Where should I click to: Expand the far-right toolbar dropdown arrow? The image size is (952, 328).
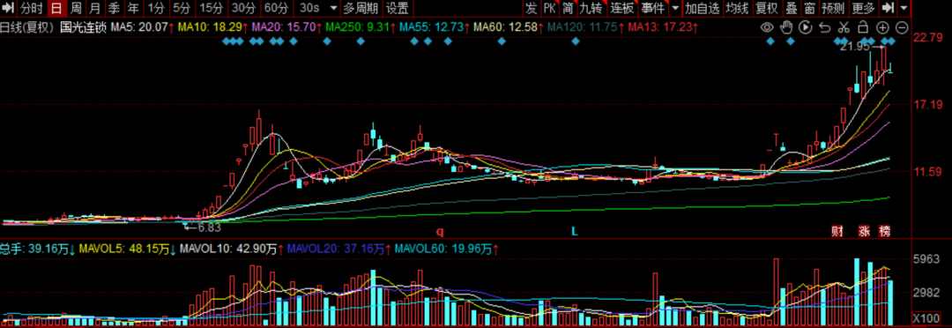[904, 8]
